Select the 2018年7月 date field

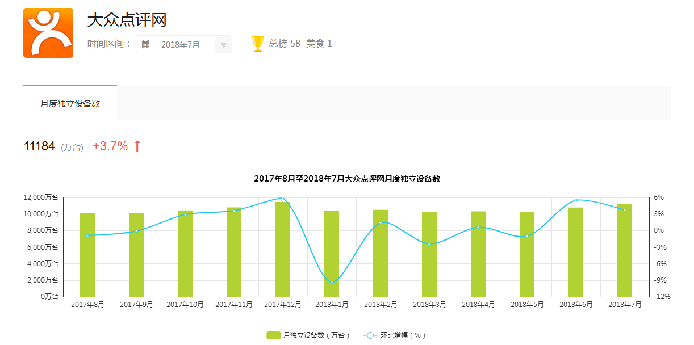pyautogui.click(x=180, y=45)
